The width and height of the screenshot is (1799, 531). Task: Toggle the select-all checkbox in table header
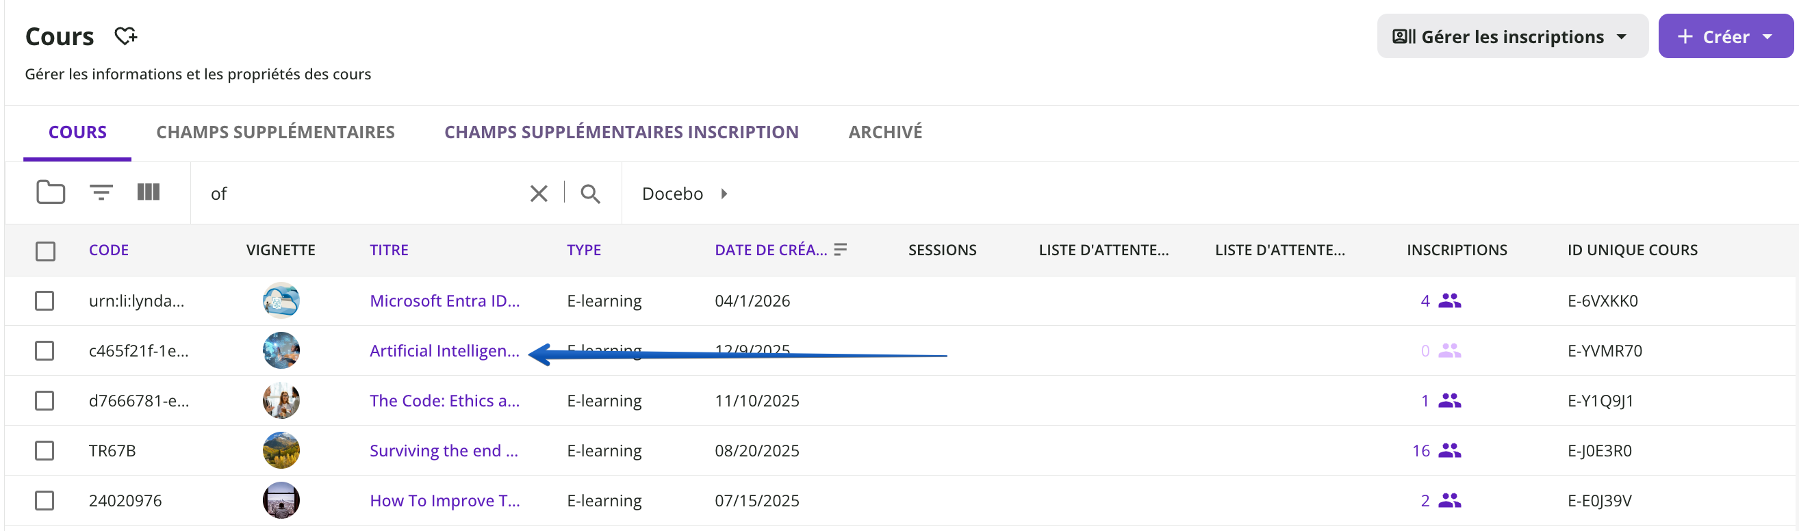pyautogui.click(x=45, y=251)
